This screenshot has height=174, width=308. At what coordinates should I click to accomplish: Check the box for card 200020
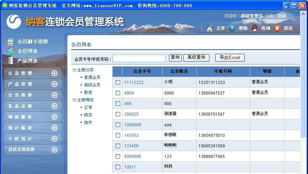(x=118, y=114)
